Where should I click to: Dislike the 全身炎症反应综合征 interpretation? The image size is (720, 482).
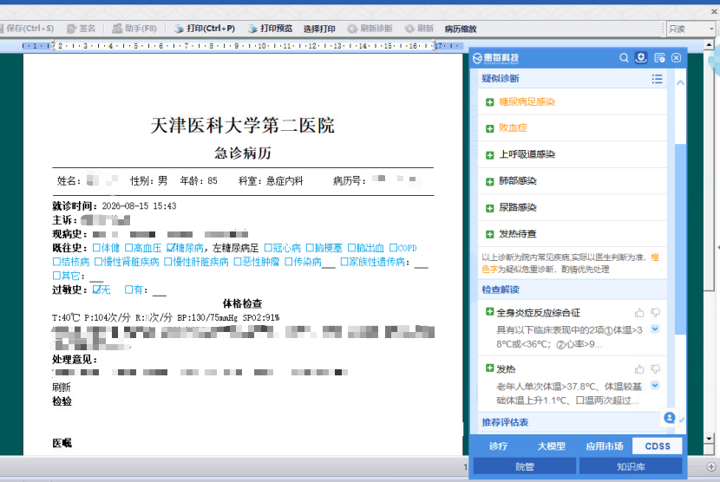pos(655,313)
